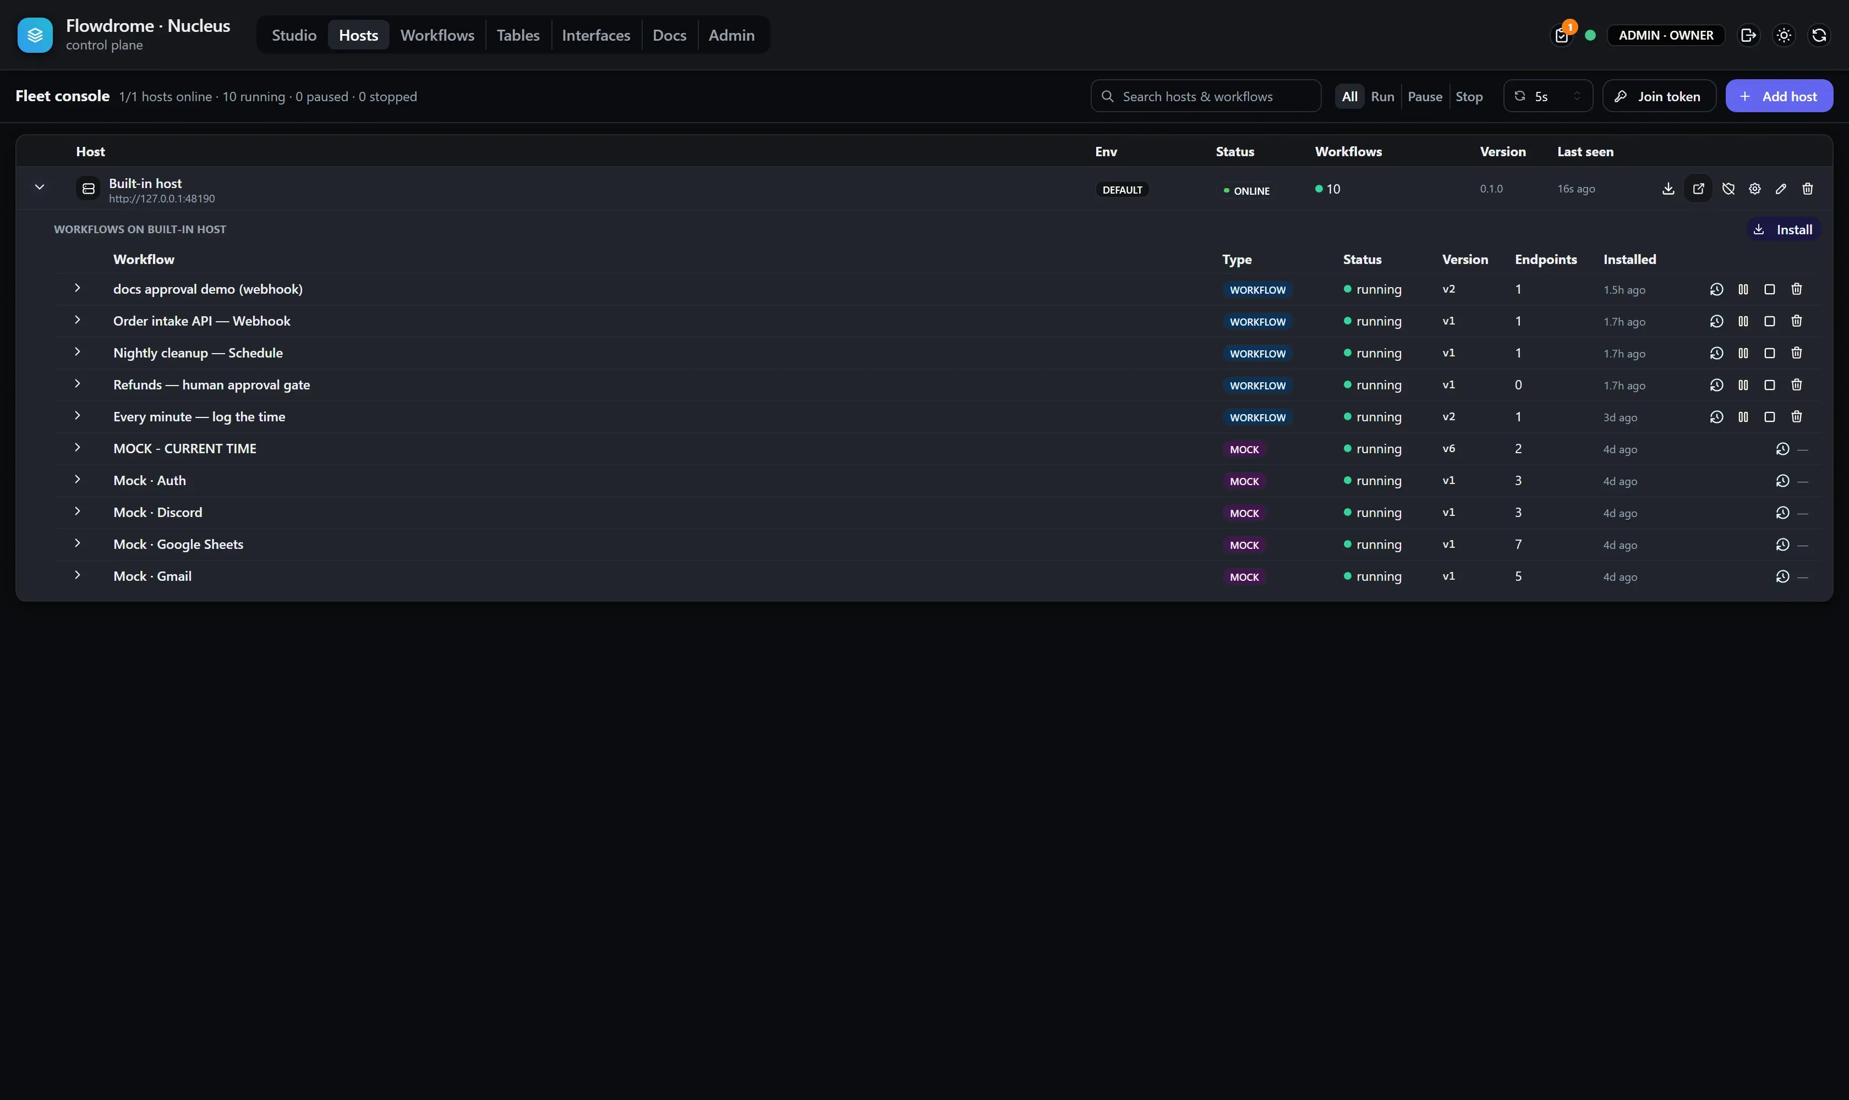1849x1100 pixels.
Task: Pause the docs approval demo (webhook) workflow
Action: click(x=1743, y=290)
